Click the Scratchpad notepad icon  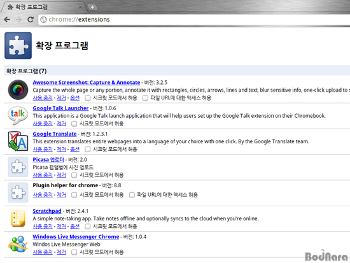[x=18, y=218]
